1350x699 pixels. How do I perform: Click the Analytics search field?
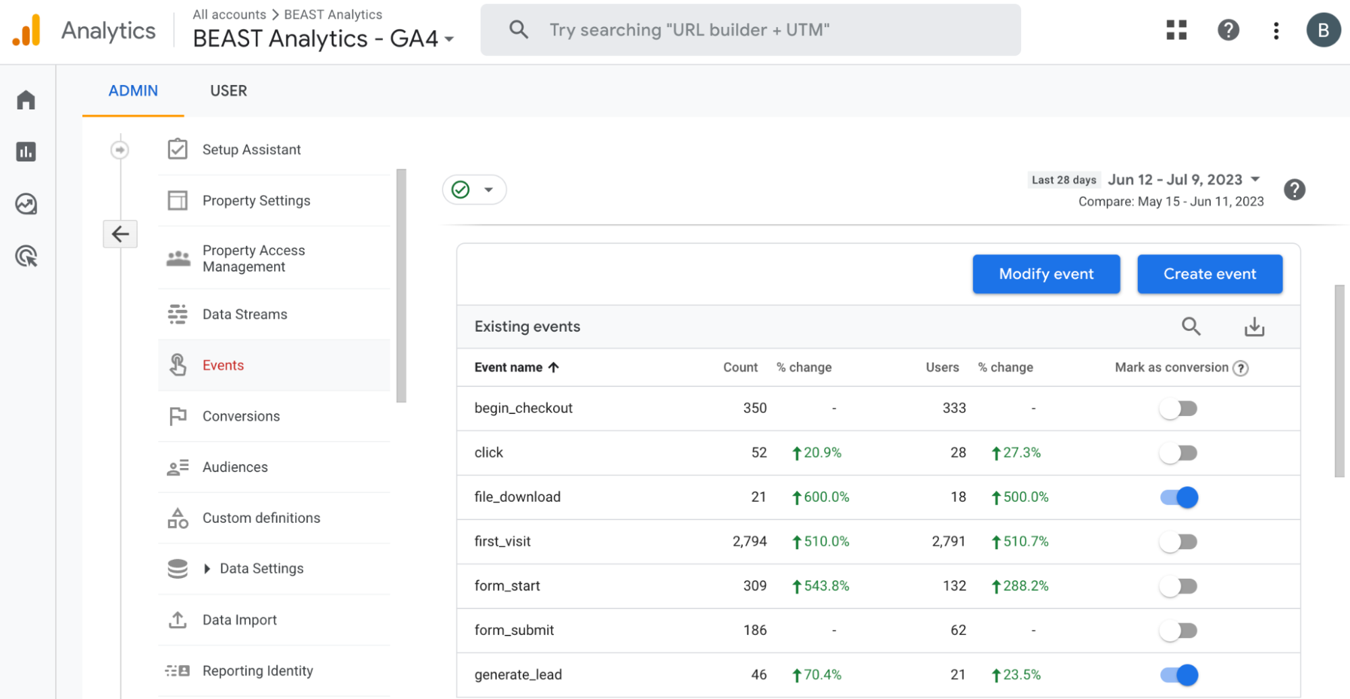click(750, 30)
